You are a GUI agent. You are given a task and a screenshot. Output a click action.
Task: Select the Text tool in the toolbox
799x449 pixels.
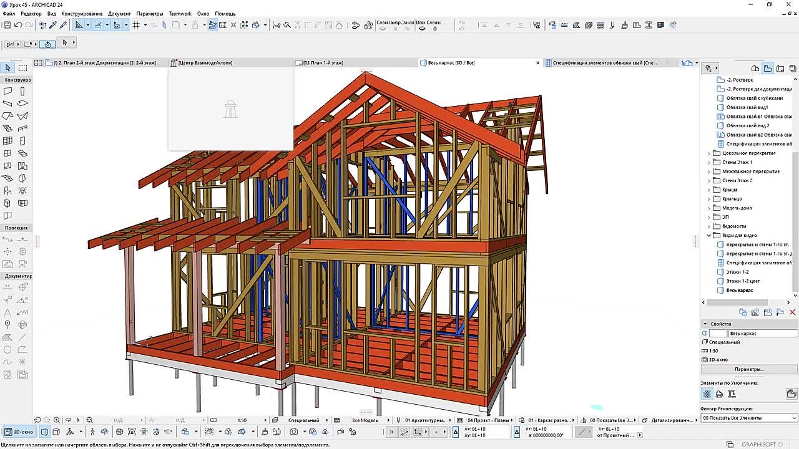(x=8, y=312)
